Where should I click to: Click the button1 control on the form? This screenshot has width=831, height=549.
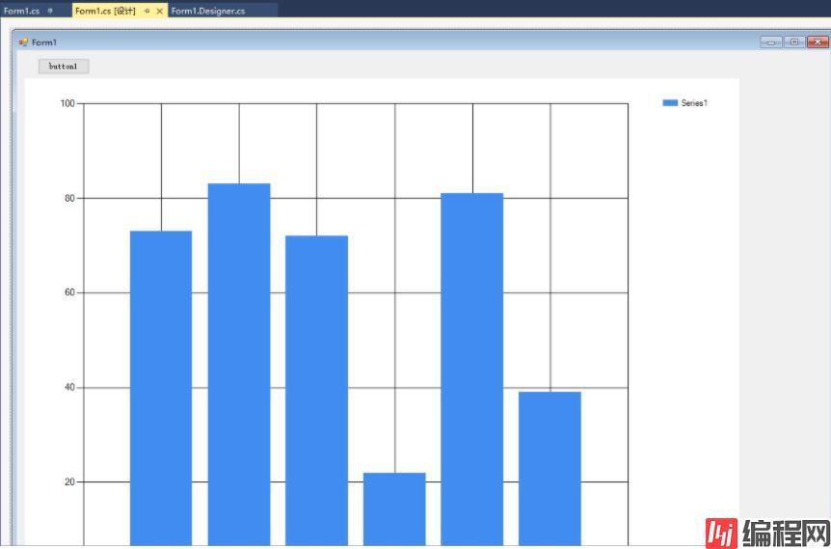point(64,67)
